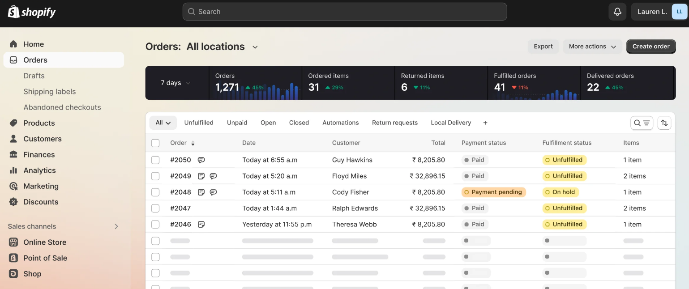Switch to the Unfulfilled tab
The height and width of the screenshot is (289, 689).
point(199,123)
